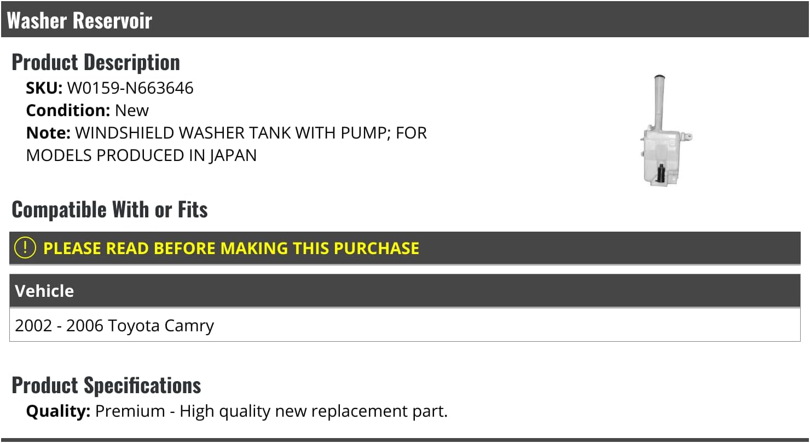Click the Washer Reservoir title bar text
The height and width of the screenshot is (443, 810).
pos(79,20)
